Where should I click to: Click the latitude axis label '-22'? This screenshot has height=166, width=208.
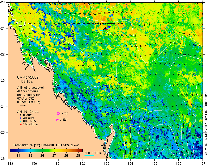(3, 54)
